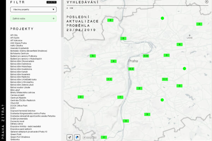Click the pie chart map style button
The image size is (212, 141).
click(77, 137)
